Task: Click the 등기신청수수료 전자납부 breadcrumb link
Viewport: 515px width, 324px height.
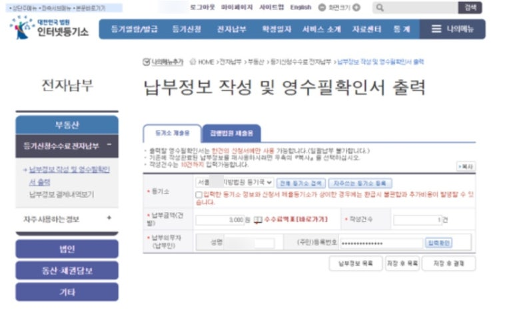Action: tap(300, 62)
